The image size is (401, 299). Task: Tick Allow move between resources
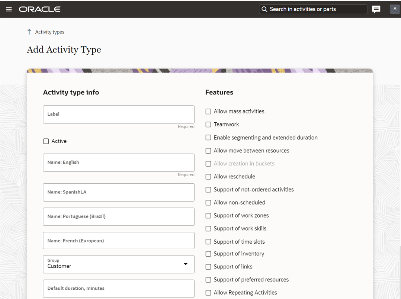coord(208,151)
